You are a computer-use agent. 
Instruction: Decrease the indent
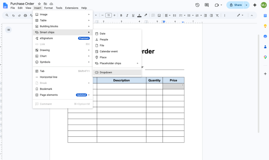205,15
